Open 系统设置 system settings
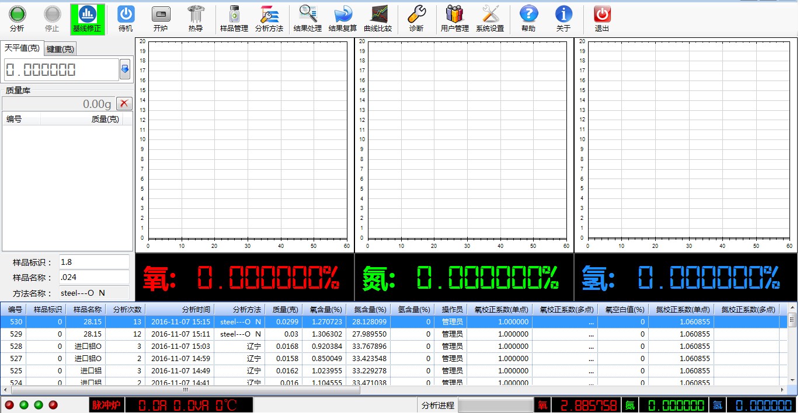This screenshot has width=800, height=413. coord(489,19)
